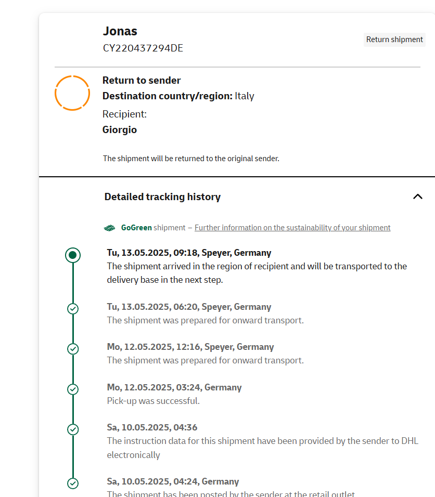The image size is (435, 497).
Task: Click the Return to sender status title
Action: click(142, 81)
